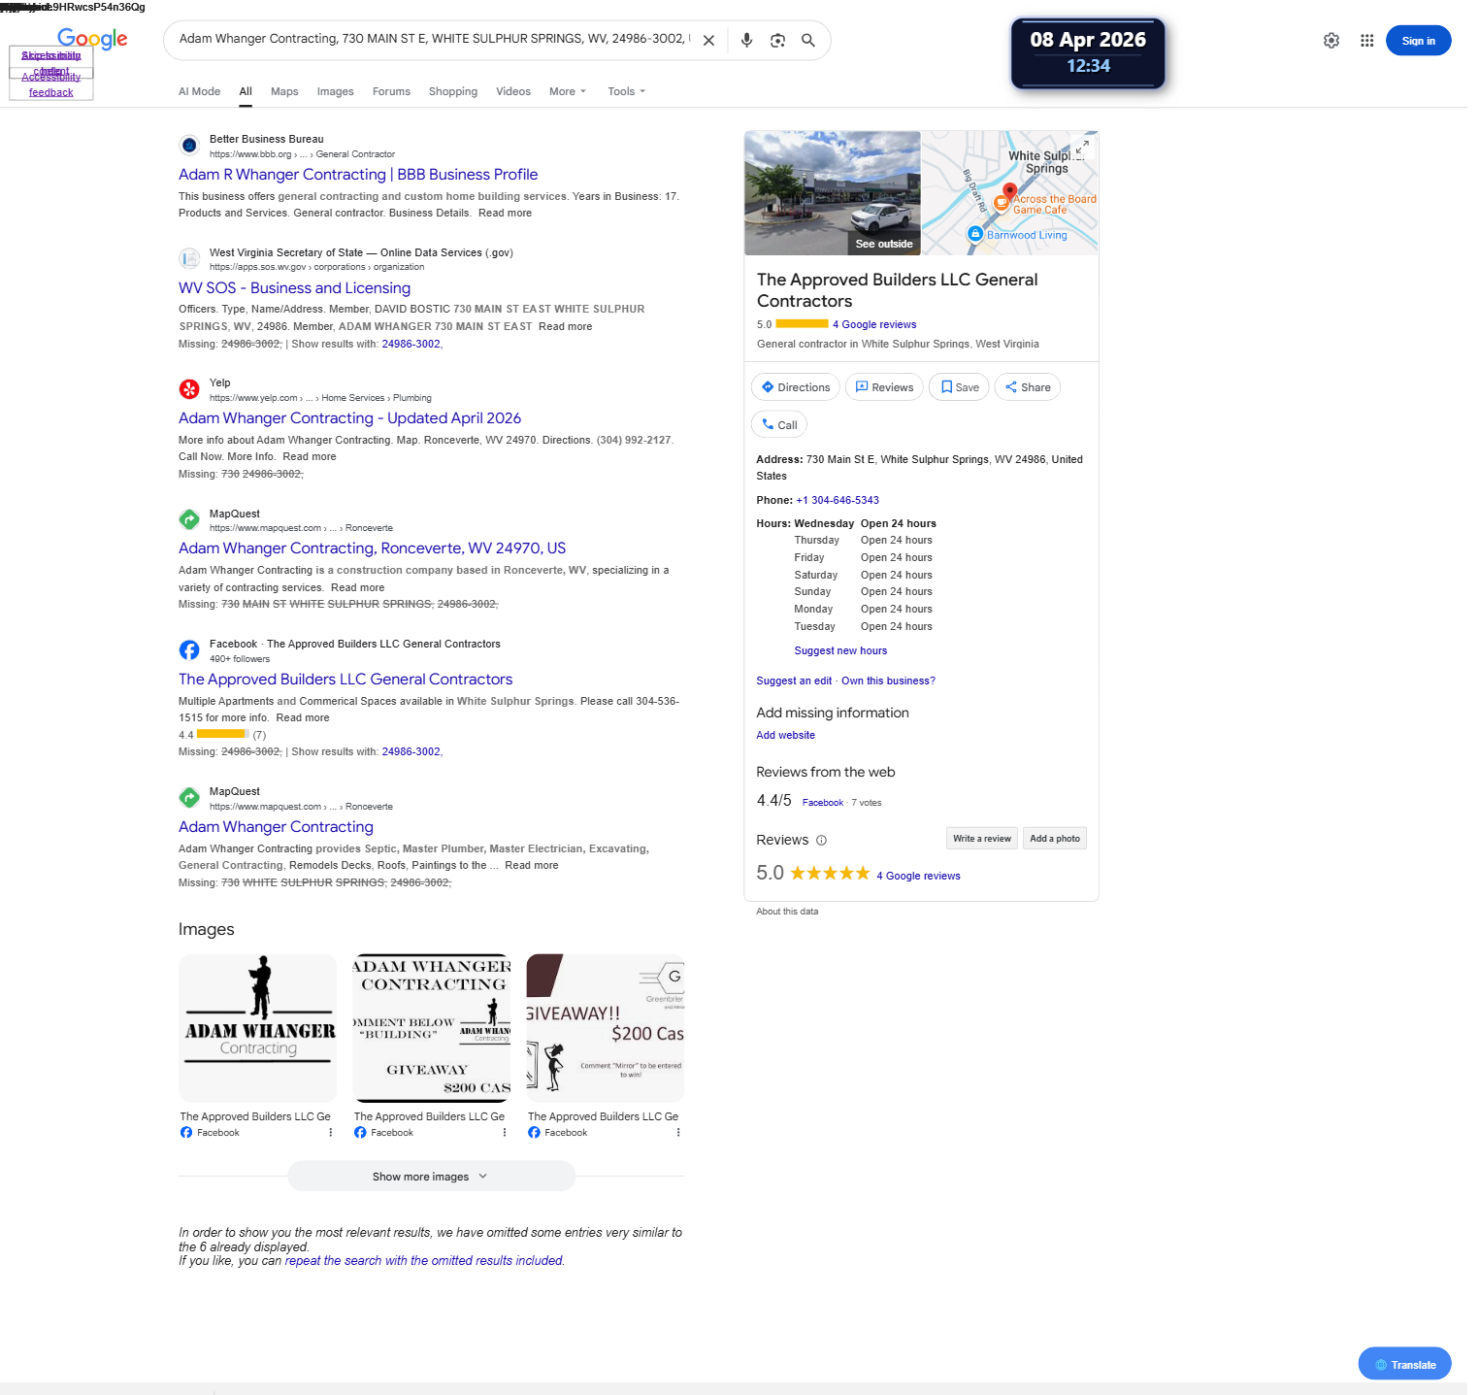
Task: Click the red map pin marker
Action: coord(1009,191)
